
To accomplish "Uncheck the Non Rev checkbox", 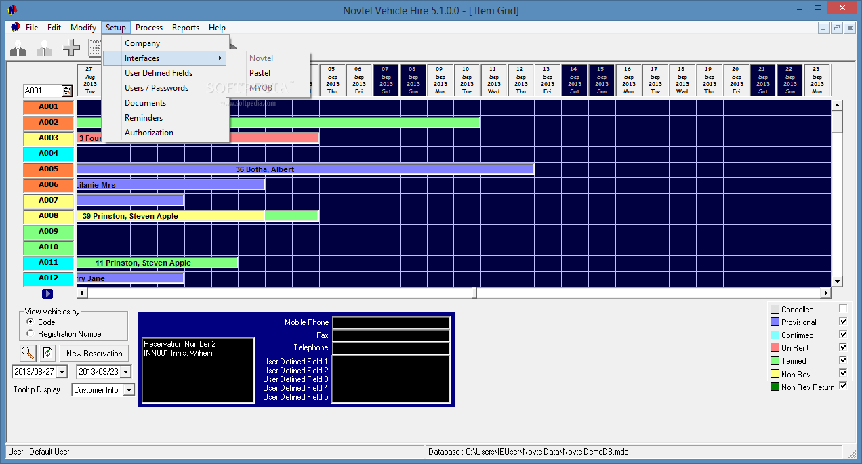I will (843, 373).
